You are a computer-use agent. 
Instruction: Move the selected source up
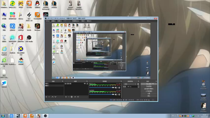(x=75, y=97)
